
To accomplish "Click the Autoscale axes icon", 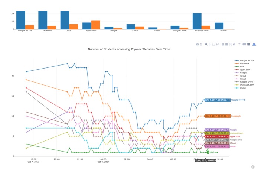I will 231,44.
